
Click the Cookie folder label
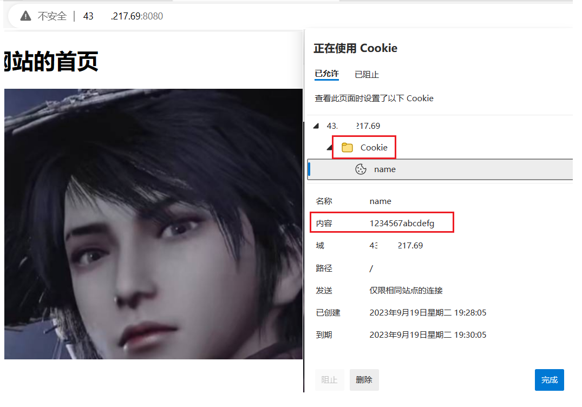374,148
